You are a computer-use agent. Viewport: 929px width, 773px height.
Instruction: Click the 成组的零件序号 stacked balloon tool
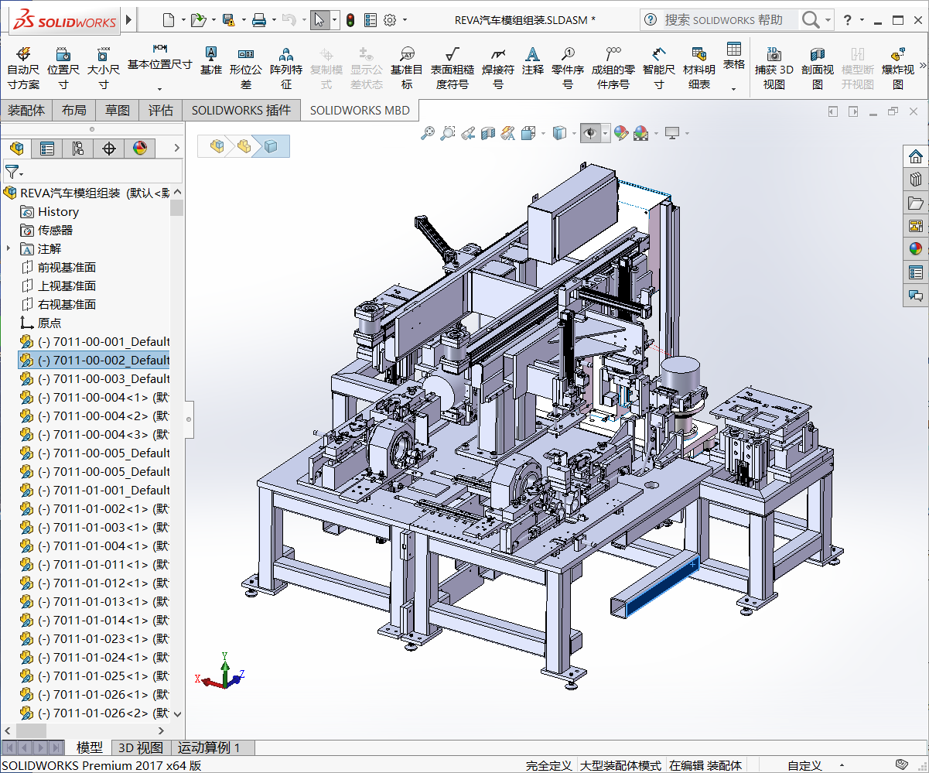click(x=613, y=67)
